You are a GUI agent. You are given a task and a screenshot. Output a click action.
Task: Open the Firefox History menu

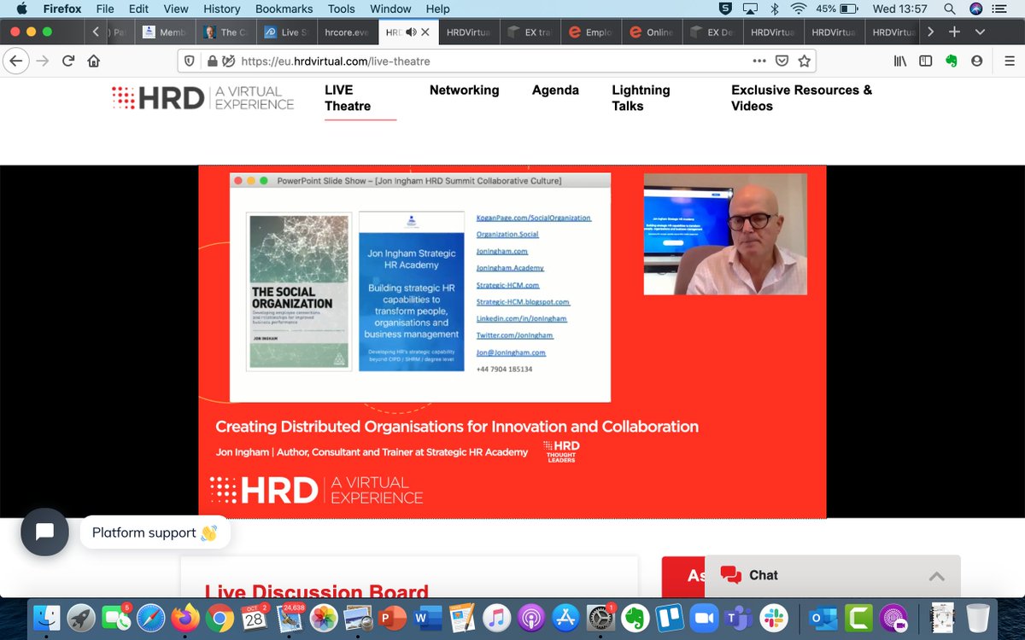coord(222,9)
